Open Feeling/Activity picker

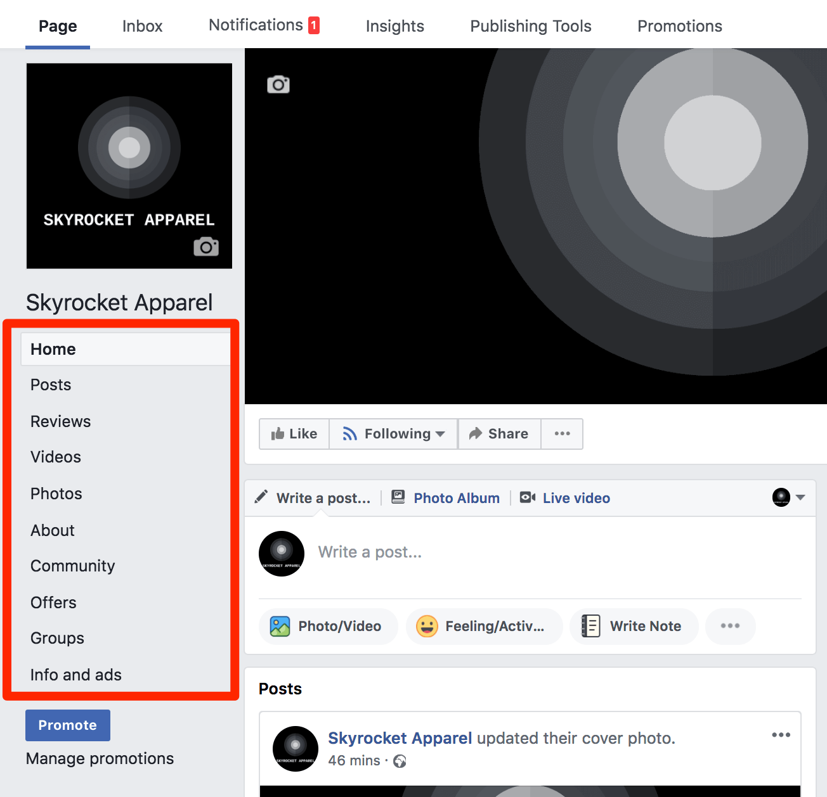(483, 626)
